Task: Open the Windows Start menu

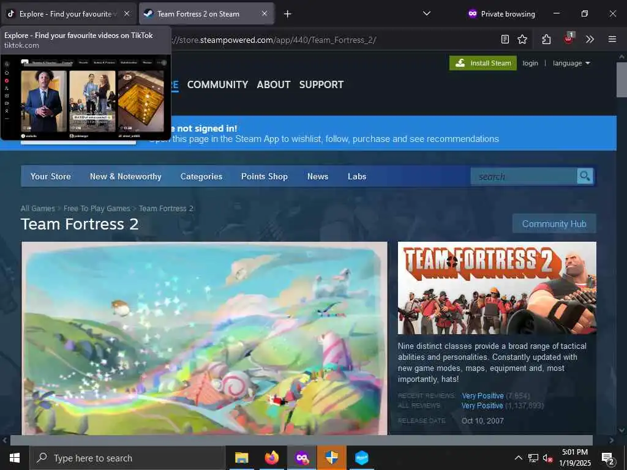Action: click(15, 458)
